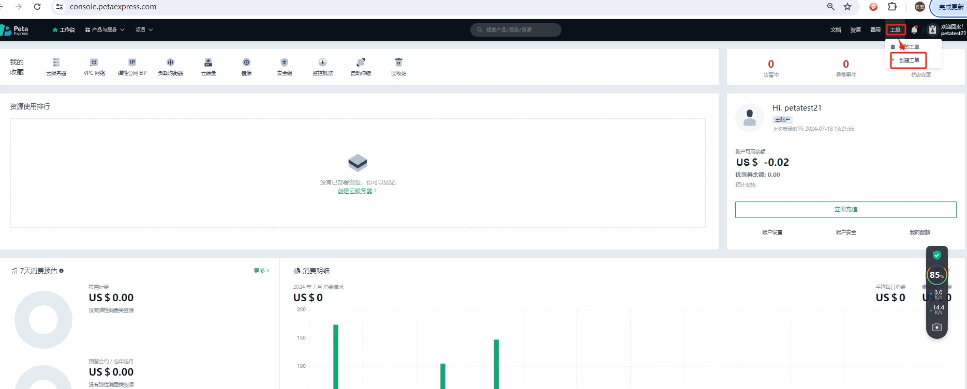967x389 pixels.
Task: Open the 云硬盘 cloud disk icon
Action: coord(209,63)
